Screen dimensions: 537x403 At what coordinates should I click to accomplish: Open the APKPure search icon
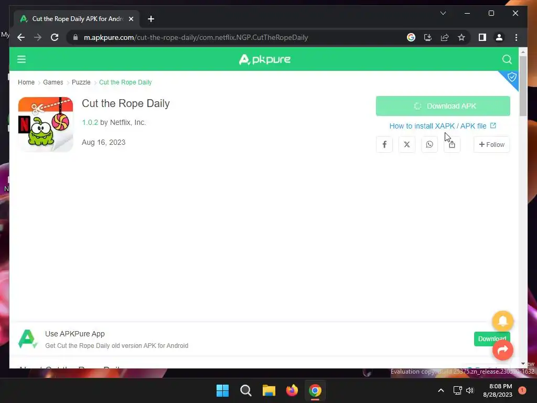(507, 59)
